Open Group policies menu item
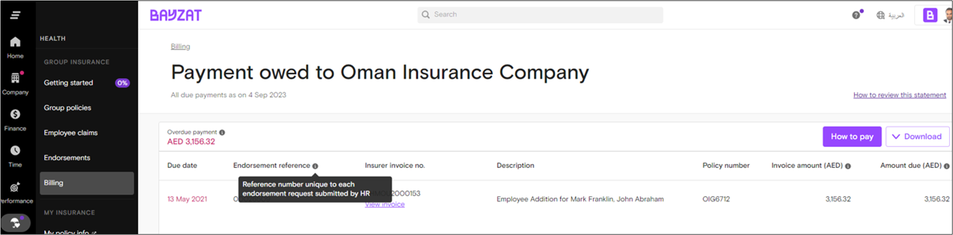953x235 pixels. tap(68, 108)
